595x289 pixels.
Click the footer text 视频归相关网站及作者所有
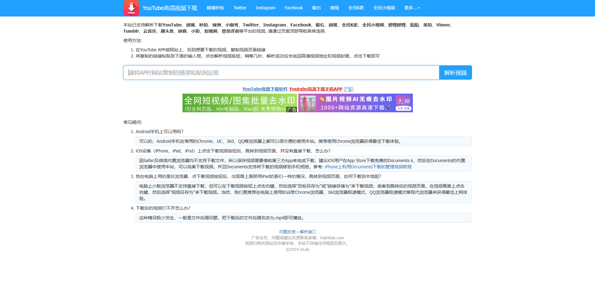point(297,243)
